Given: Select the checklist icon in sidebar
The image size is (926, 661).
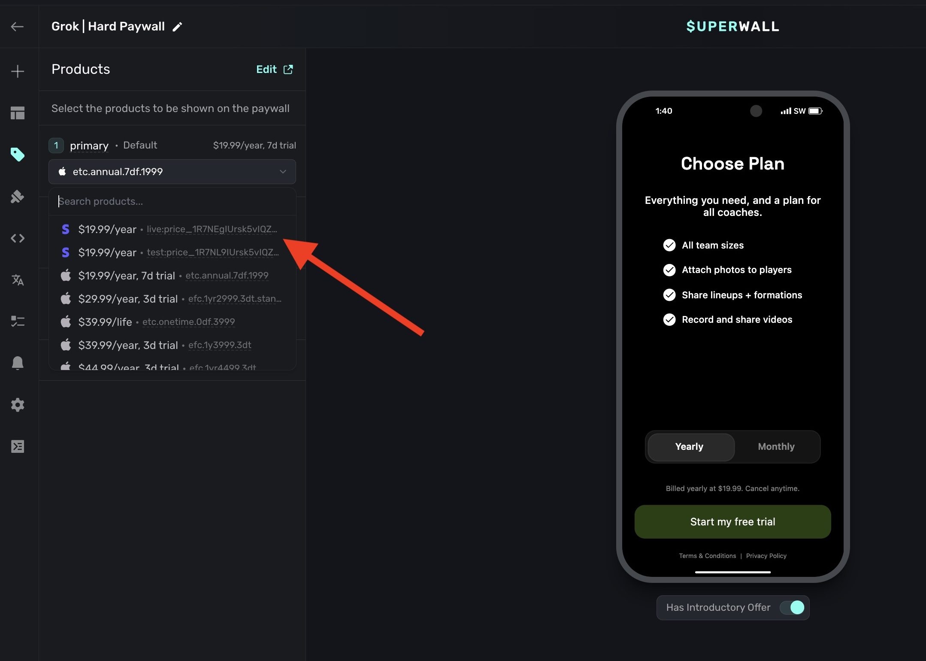Looking at the screenshot, I should coord(18,321).
